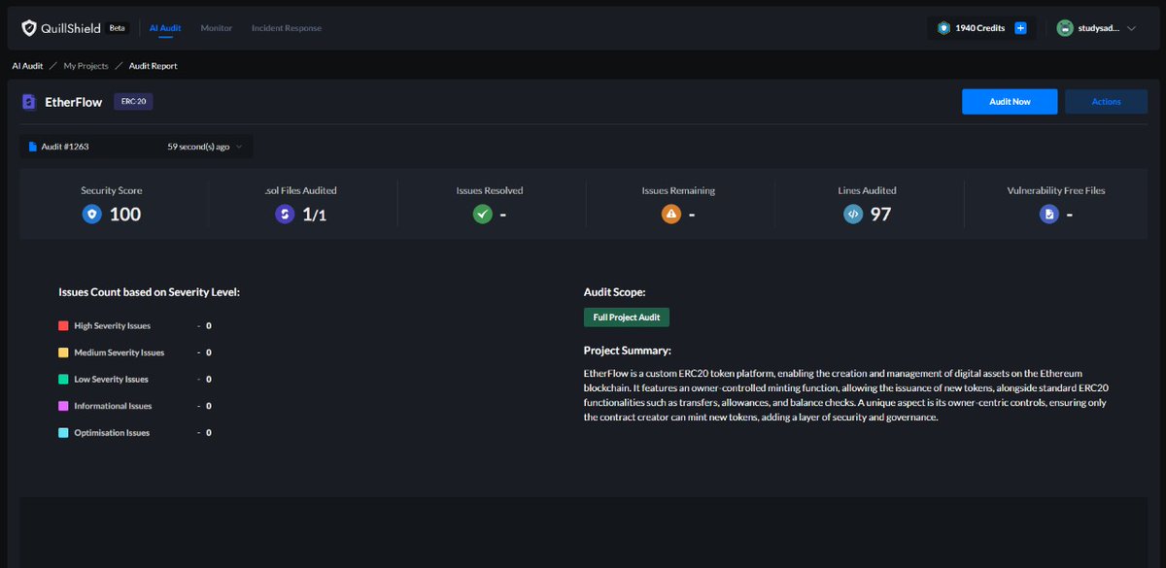Open the Incident Response section
Image resolution: width=1166 pixels, height=568 pixels.
(x=286, y=28)
